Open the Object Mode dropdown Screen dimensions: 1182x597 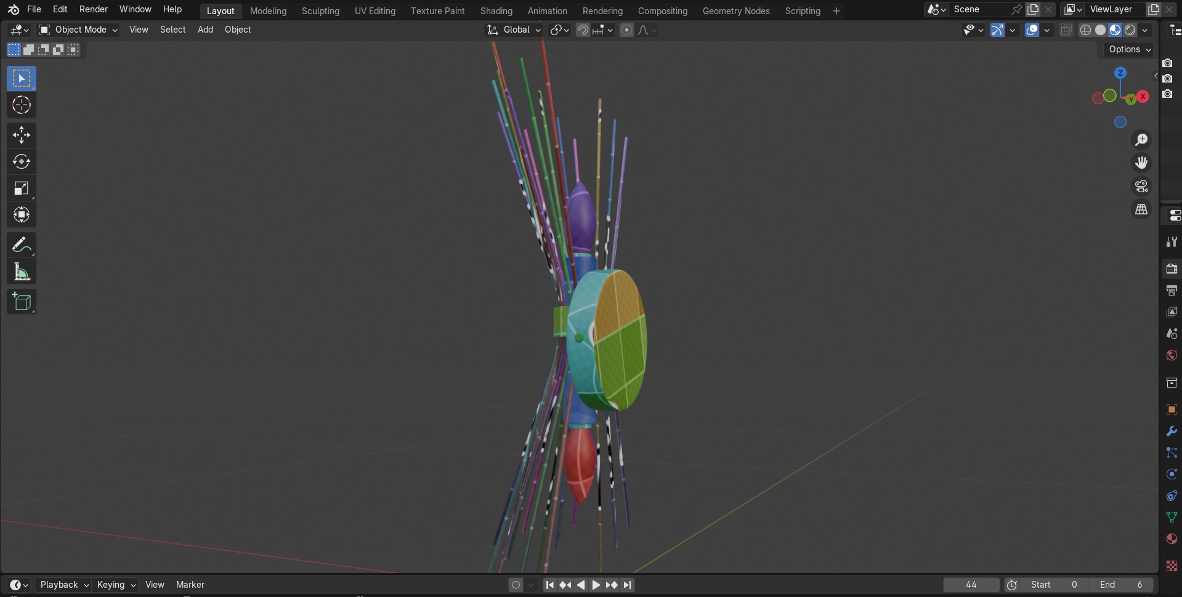click(78, 30)
